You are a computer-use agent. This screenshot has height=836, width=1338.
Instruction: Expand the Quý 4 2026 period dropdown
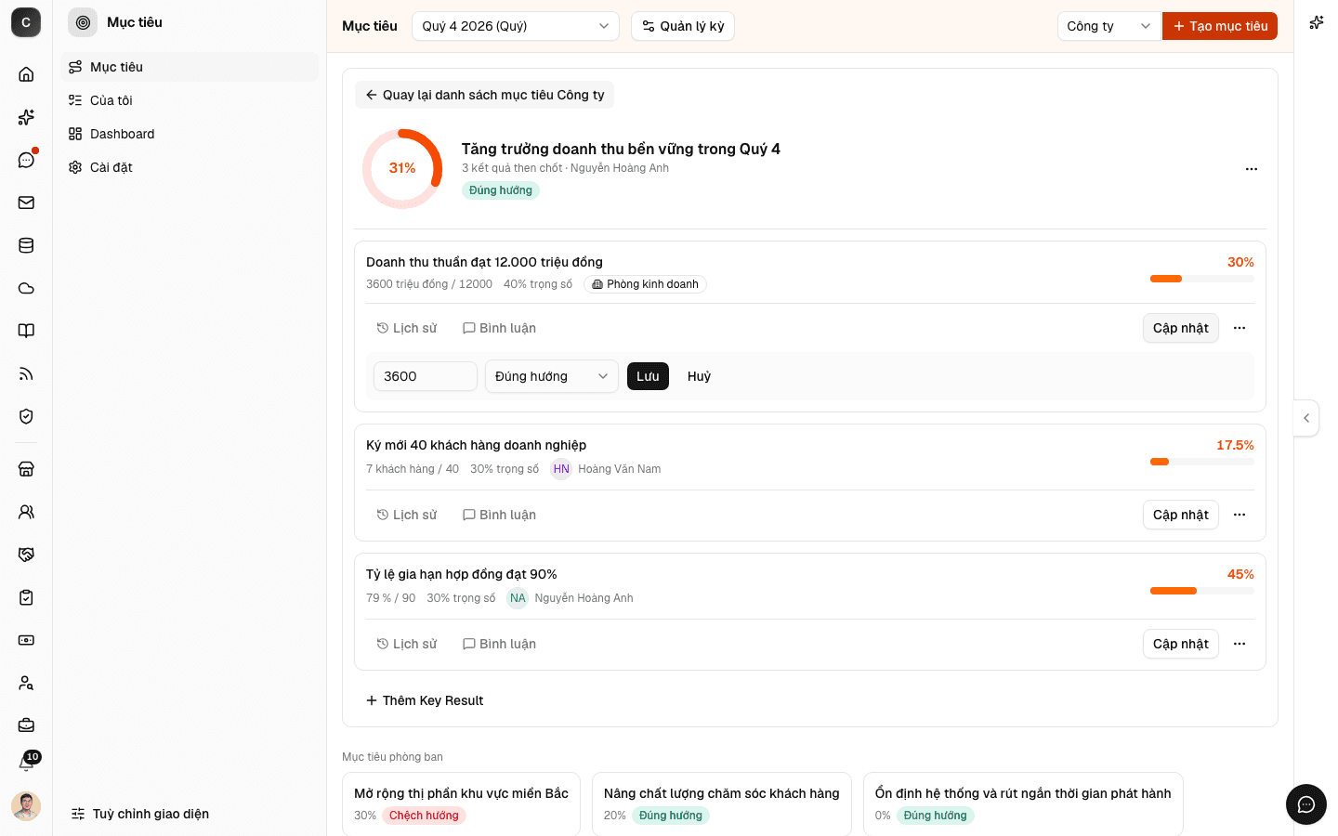tap(516, 26)
